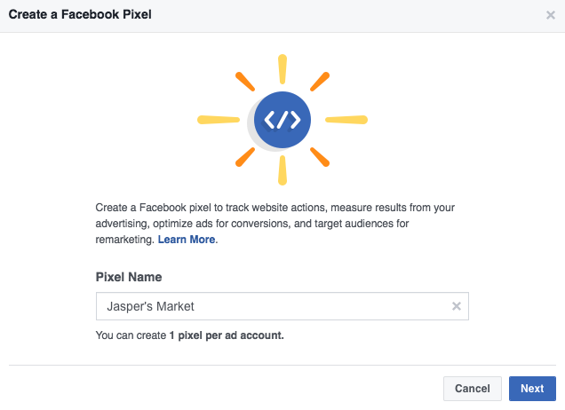Image resolution: width=565 pixels, height=410 pixels.
Task: Click the Pixel Name label
Action: (129, 277)
